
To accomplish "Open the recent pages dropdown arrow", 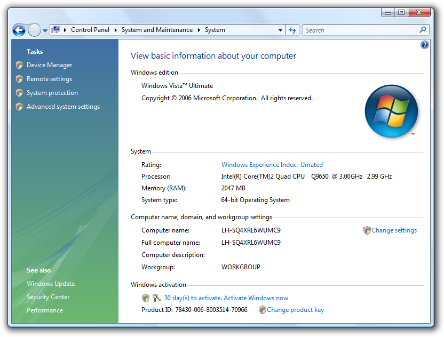I will pyautogui.click(x=45, y=30).
